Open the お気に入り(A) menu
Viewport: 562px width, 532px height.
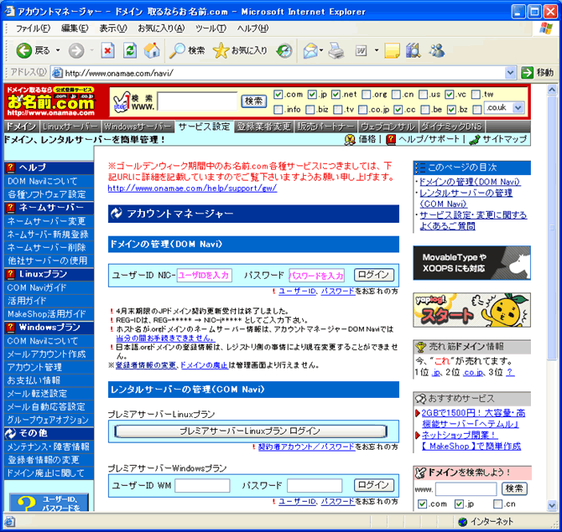coord(161,28)
